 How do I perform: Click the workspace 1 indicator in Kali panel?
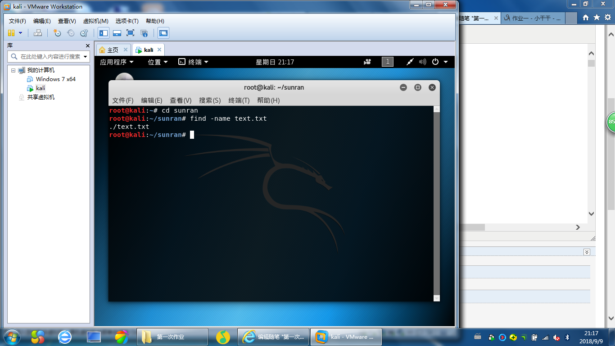[x=387, y=62]
